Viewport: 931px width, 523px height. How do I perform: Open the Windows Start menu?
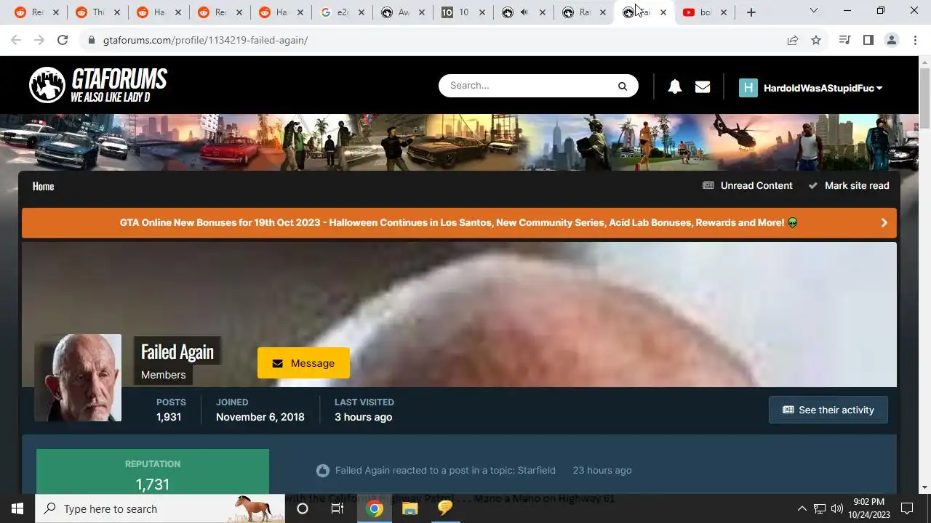coord(17,508)
